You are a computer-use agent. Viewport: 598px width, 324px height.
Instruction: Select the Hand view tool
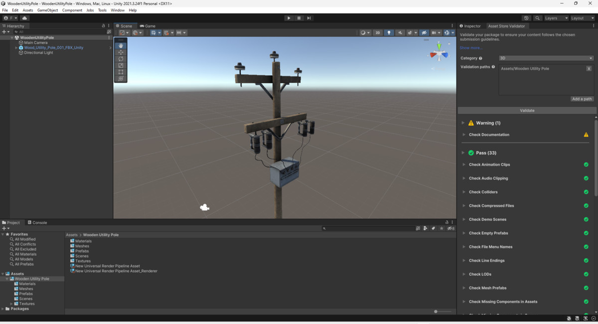121,46
